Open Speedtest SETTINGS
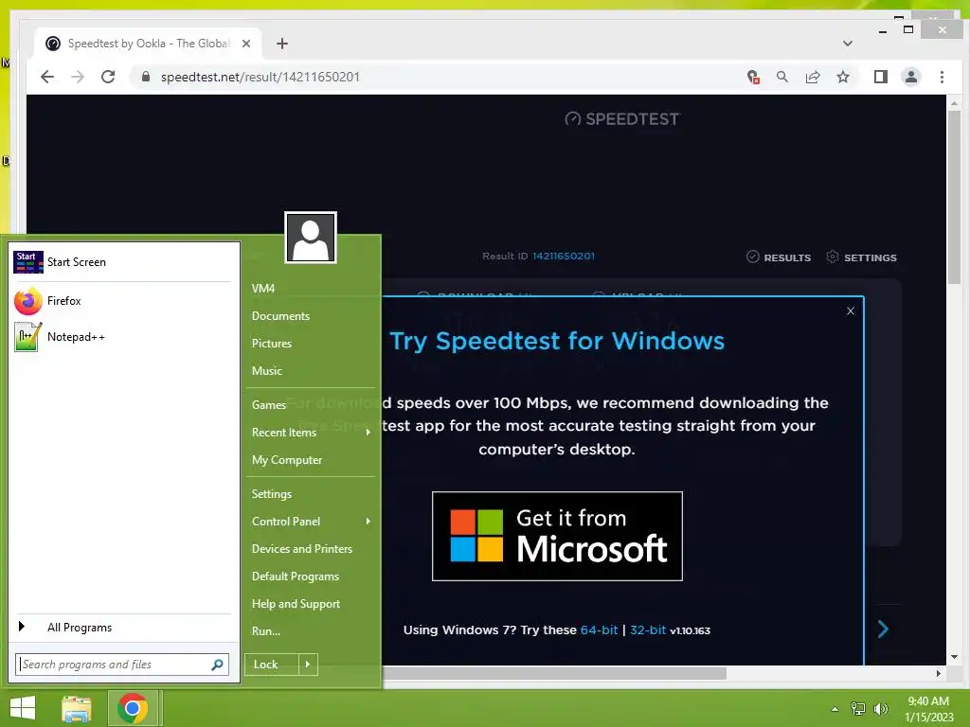Viewport: 970px width, 727px height. pos(862,257)
